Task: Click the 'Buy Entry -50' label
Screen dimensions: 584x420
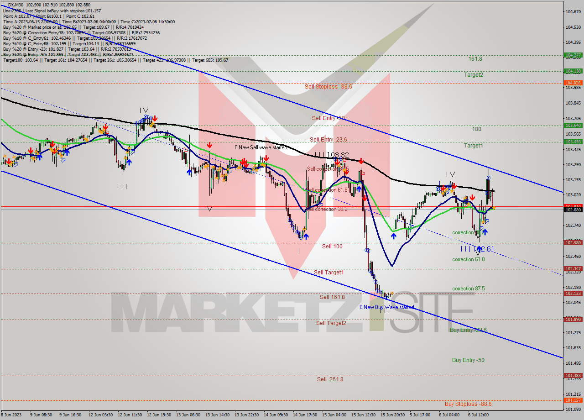Action: 468,360
